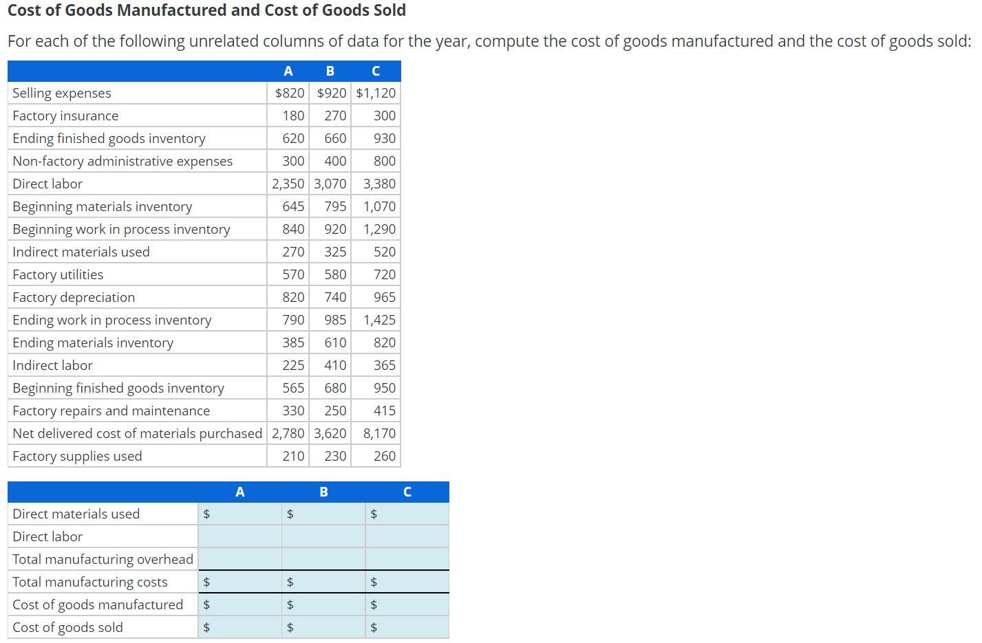982x643 pixels.
Task: Select the Cost of goods manufactured field for column C
Action: [406, 604]
